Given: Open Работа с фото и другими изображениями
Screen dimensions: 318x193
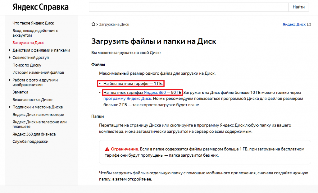Looking at the screenshot, I should pyautogui.click(x=35, y=82).
